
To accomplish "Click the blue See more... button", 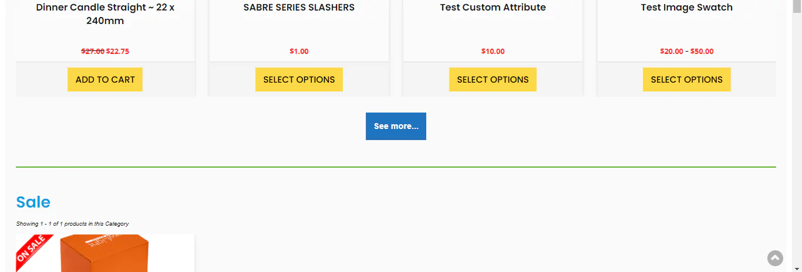I will (x=396, y=126).
